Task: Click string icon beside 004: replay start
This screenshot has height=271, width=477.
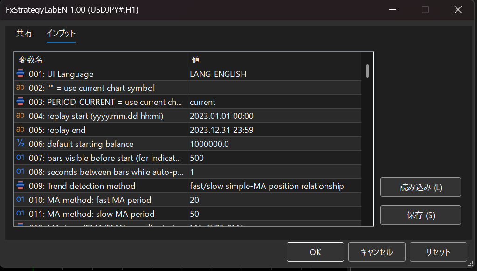Action: coord(21,115)
